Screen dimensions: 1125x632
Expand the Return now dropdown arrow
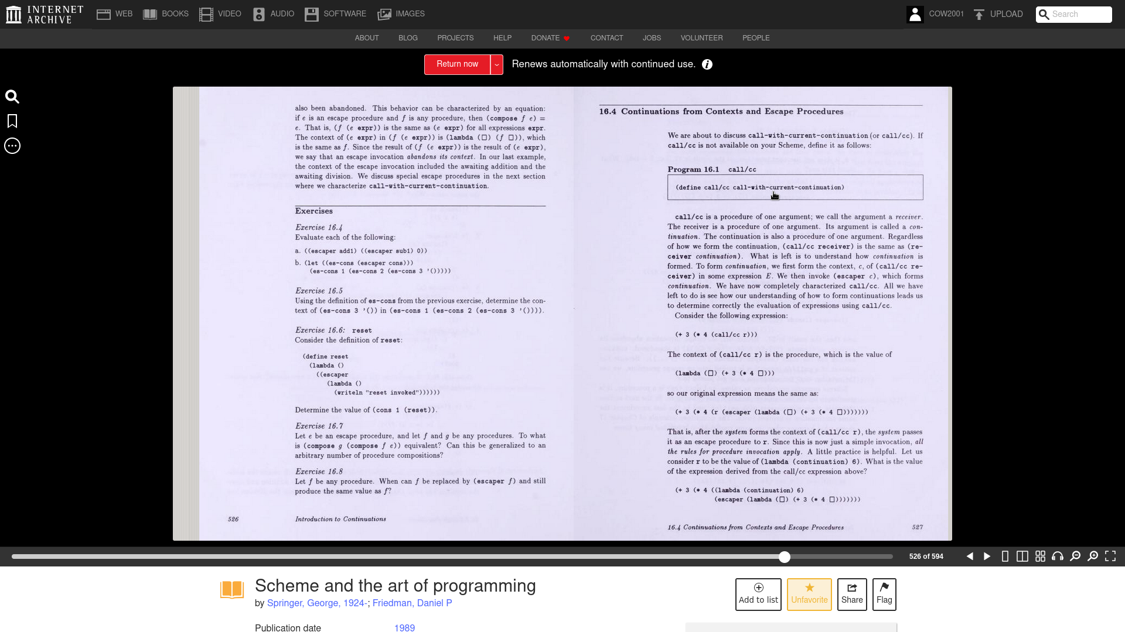click(x=497, y=64)
